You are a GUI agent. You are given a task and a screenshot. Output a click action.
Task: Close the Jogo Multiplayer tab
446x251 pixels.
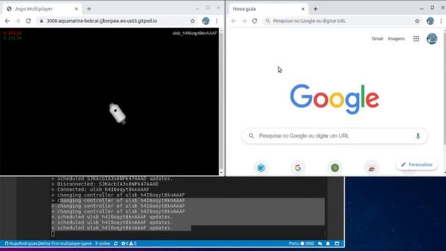pos(76,9)
